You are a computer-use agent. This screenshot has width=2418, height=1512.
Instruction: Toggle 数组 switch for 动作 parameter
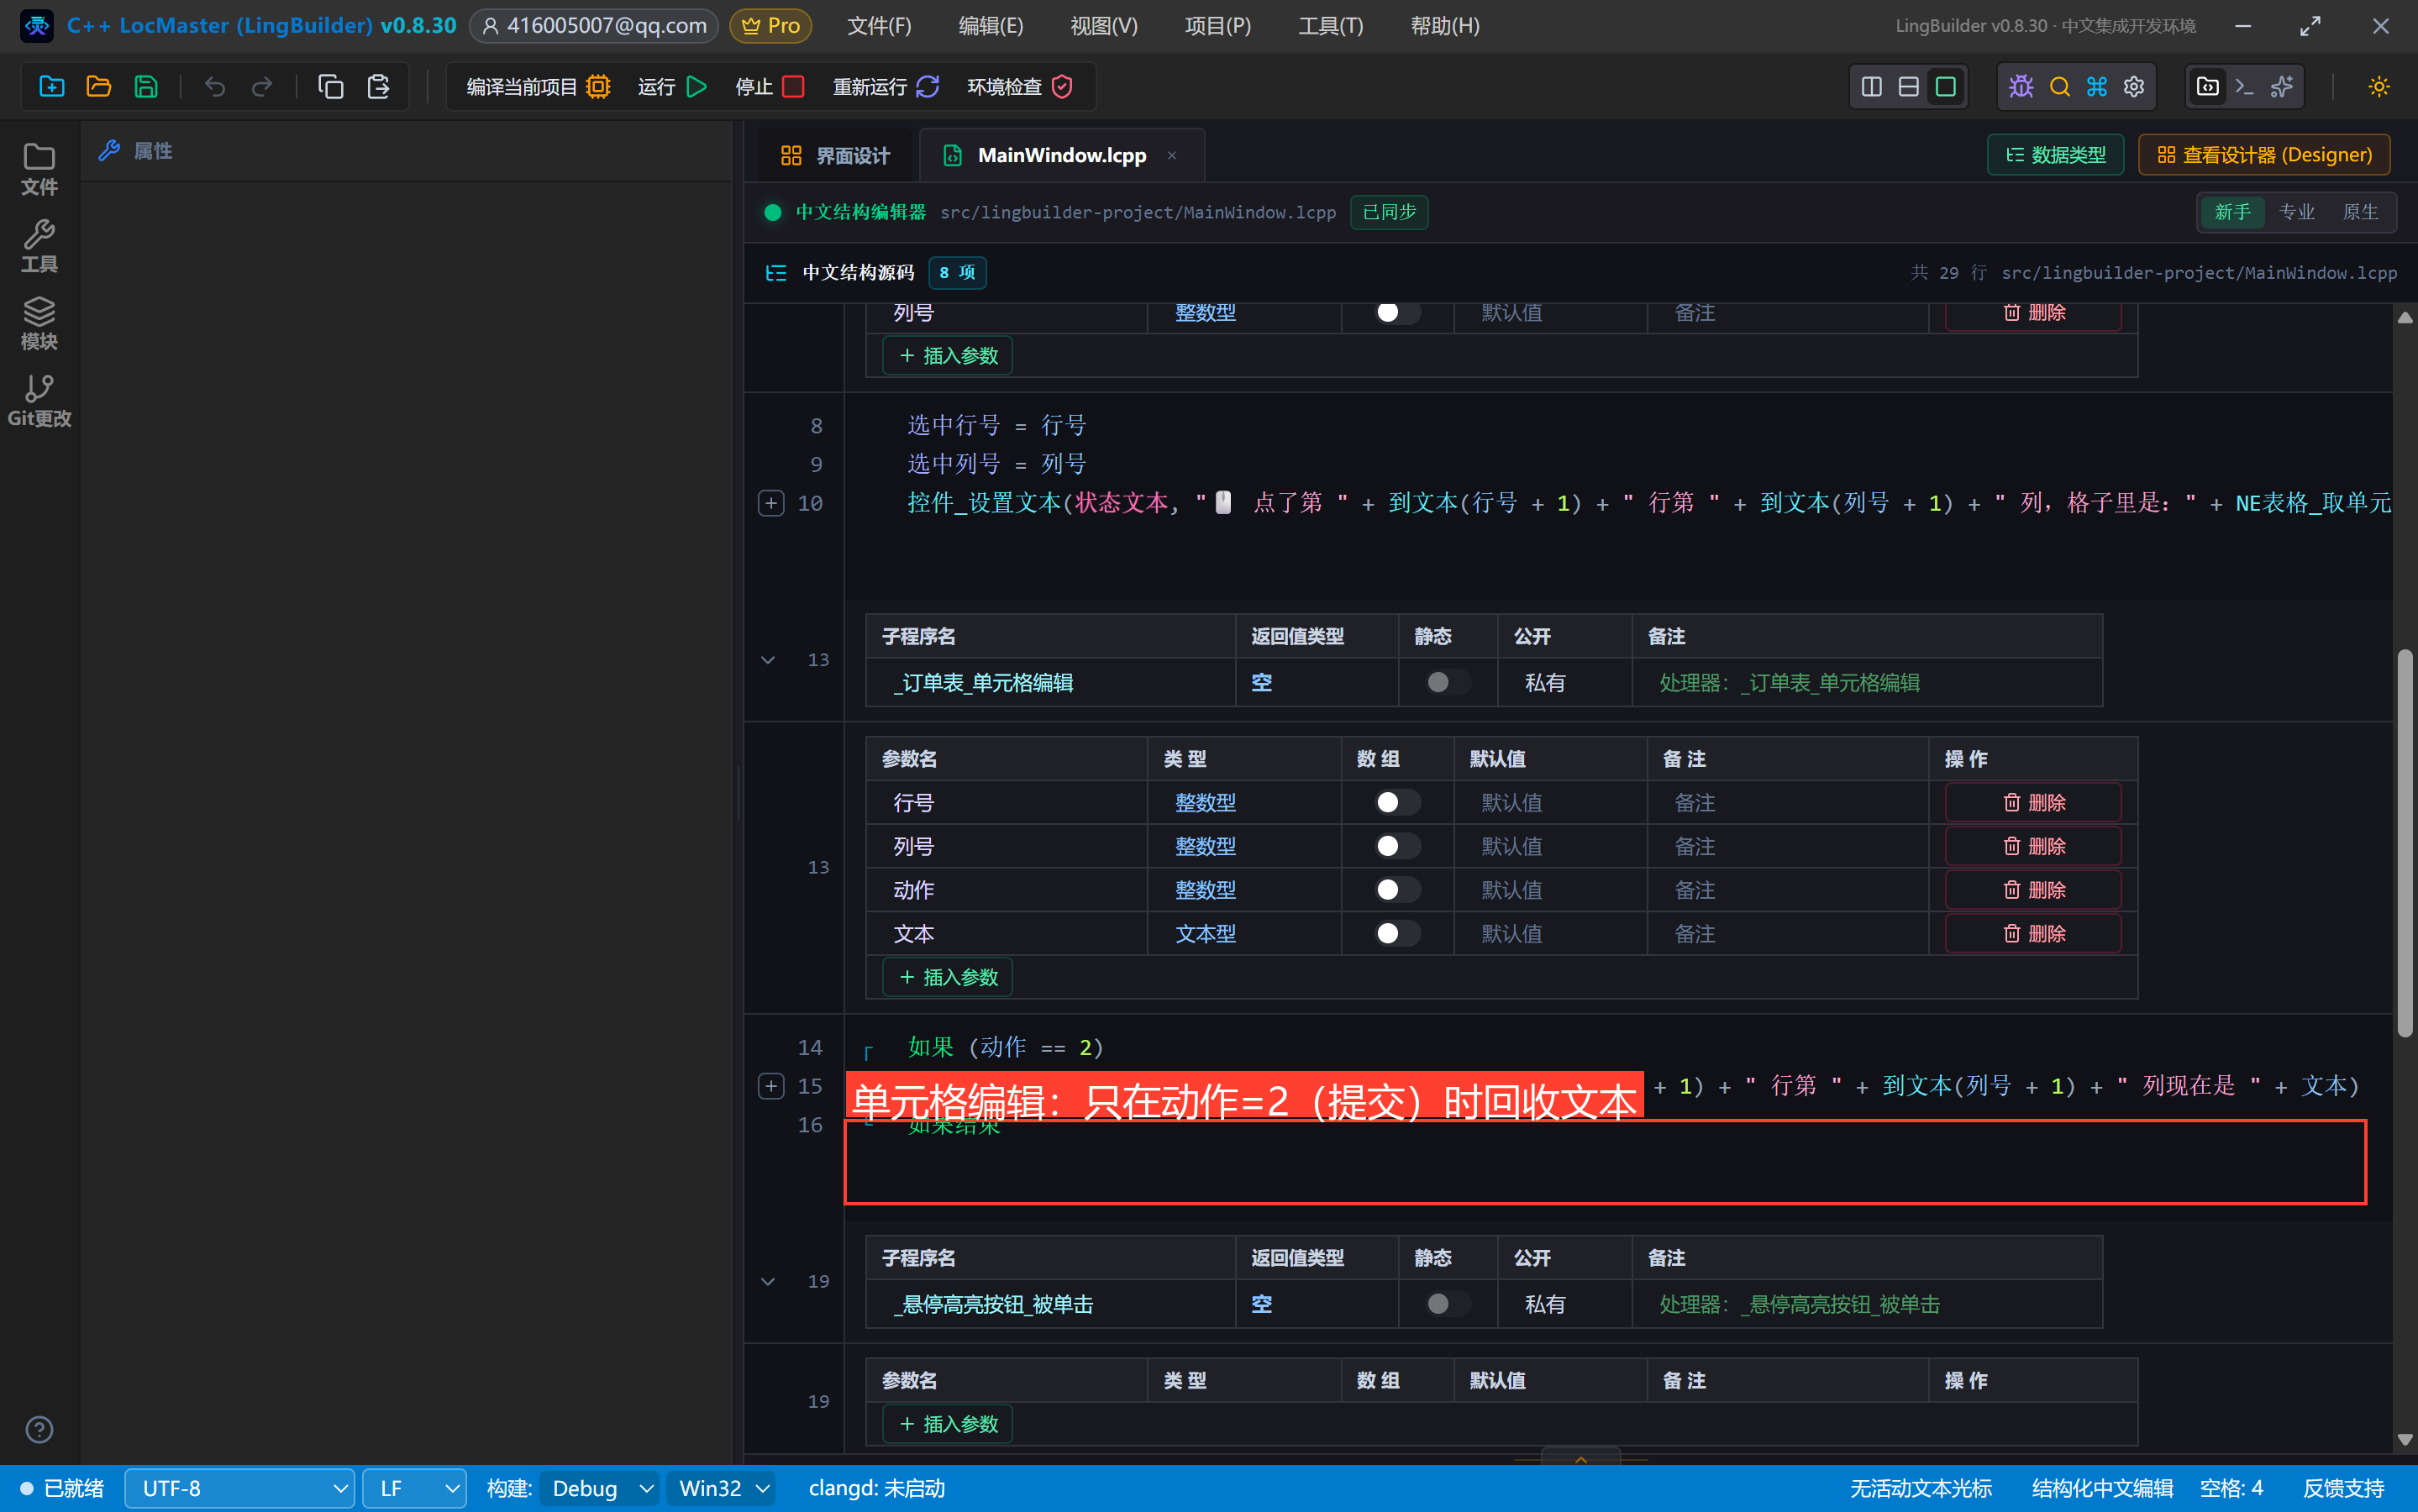pos(1396,890)
